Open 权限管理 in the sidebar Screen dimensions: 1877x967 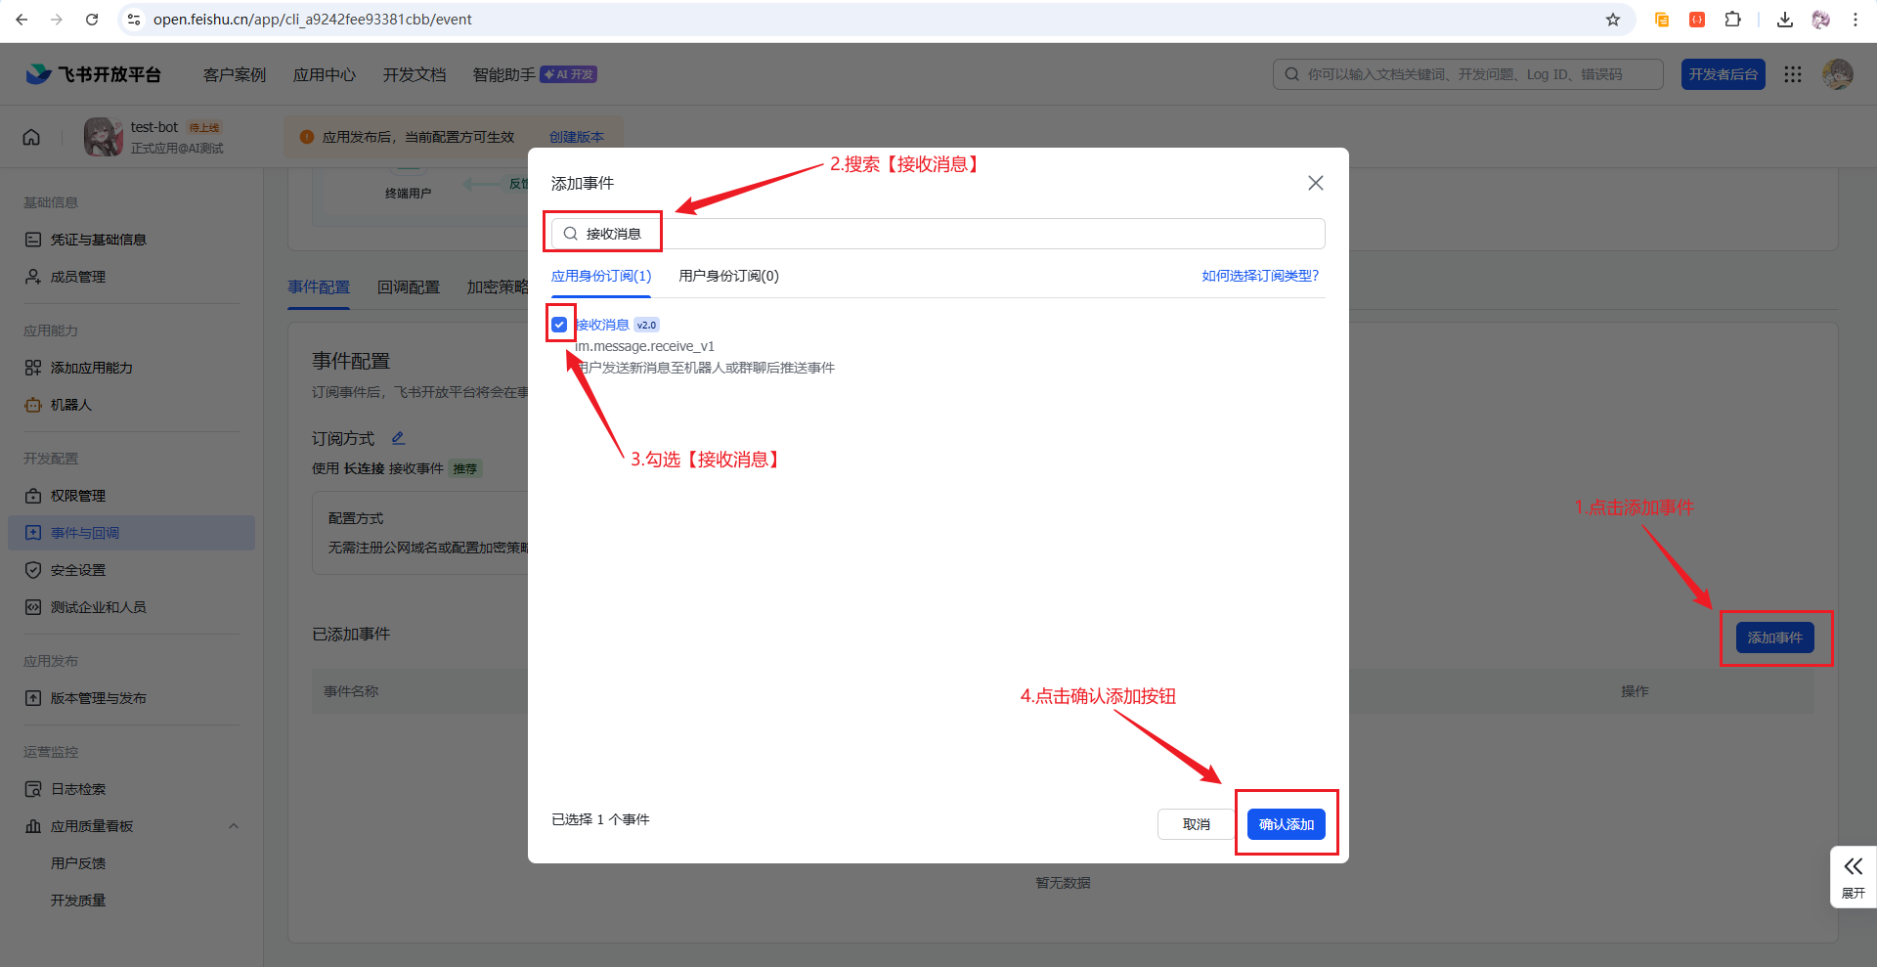[77, 496]
